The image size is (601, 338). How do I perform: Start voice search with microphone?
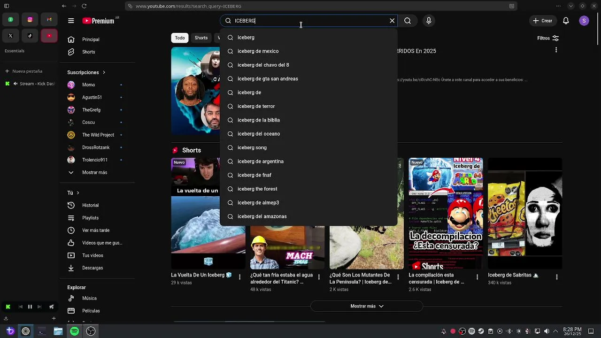pos(429,21)
